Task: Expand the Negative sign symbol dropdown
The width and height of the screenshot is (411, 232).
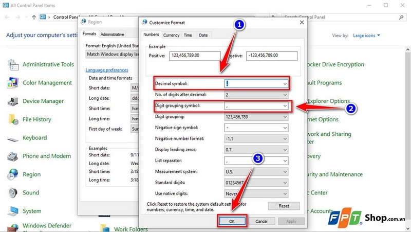Action: 285,128
